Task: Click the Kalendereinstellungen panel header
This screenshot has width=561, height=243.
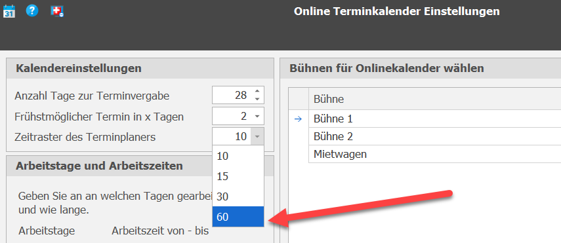Action: (x=140, y=68)
